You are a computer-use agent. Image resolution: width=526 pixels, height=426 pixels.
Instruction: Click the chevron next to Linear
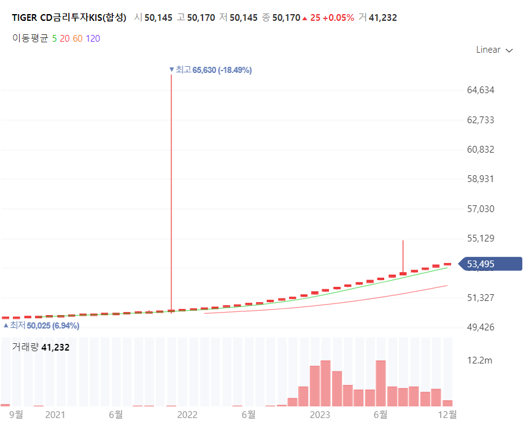point(509,51)
